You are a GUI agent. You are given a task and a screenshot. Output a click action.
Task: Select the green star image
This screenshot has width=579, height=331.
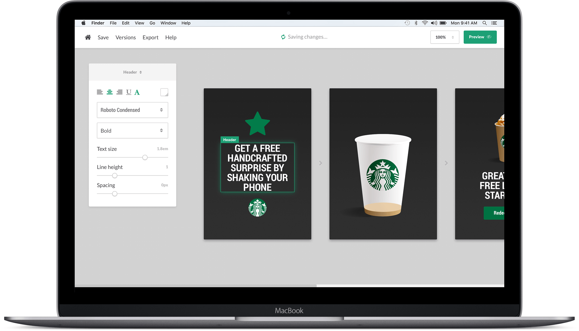point(257,123)
